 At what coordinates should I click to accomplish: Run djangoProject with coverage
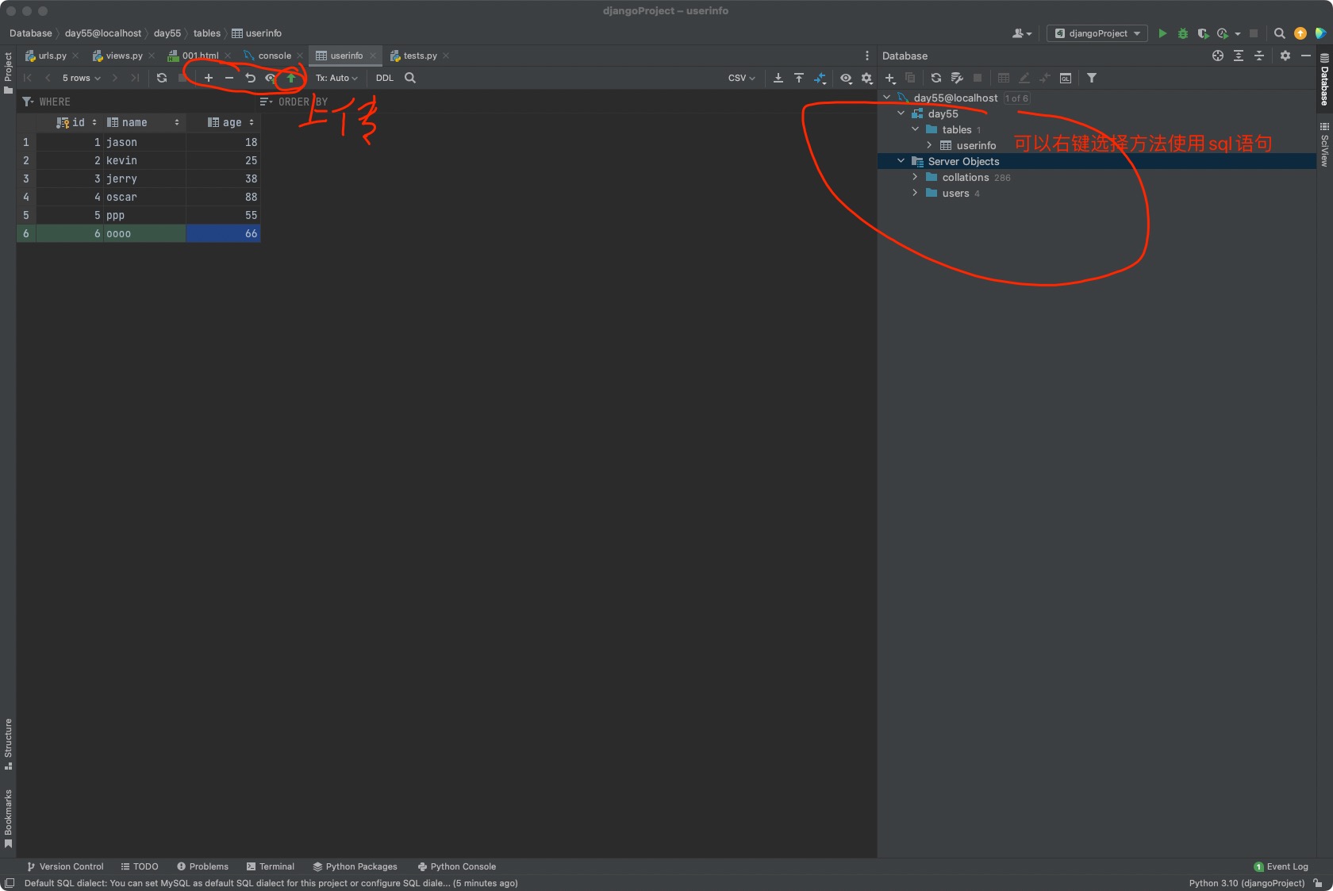click(x=1204, y=33)
